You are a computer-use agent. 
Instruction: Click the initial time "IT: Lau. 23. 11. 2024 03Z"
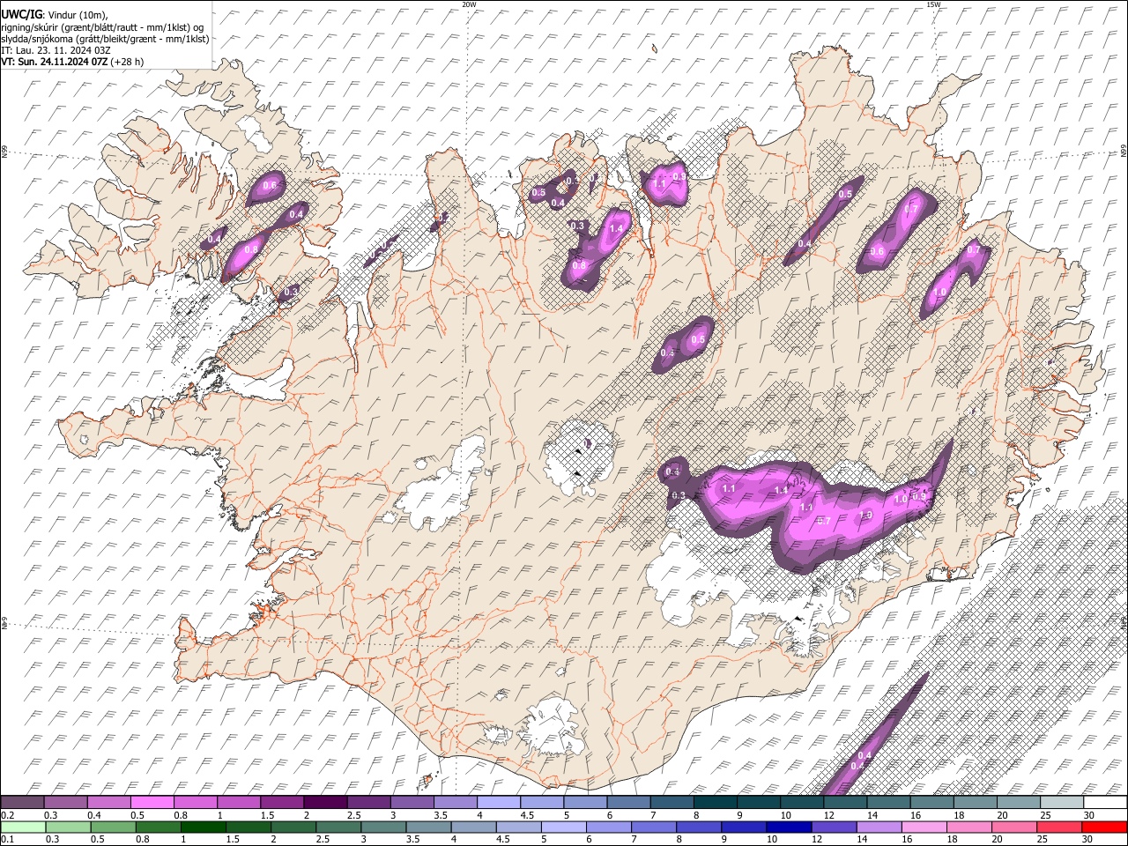(x=56, y=50)
